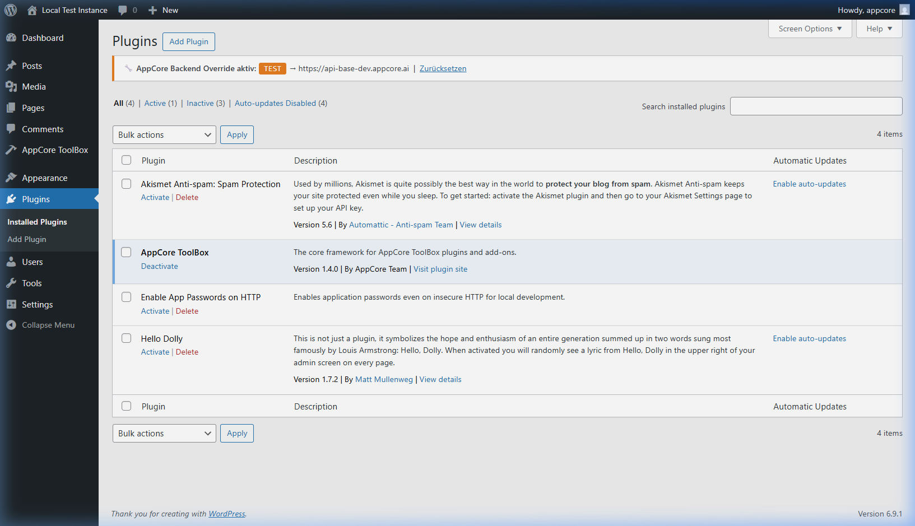Deactivate the AppCore ToolBox plugin
The image size is (915, 526).
pyautogui.click(x=159, y=266)
